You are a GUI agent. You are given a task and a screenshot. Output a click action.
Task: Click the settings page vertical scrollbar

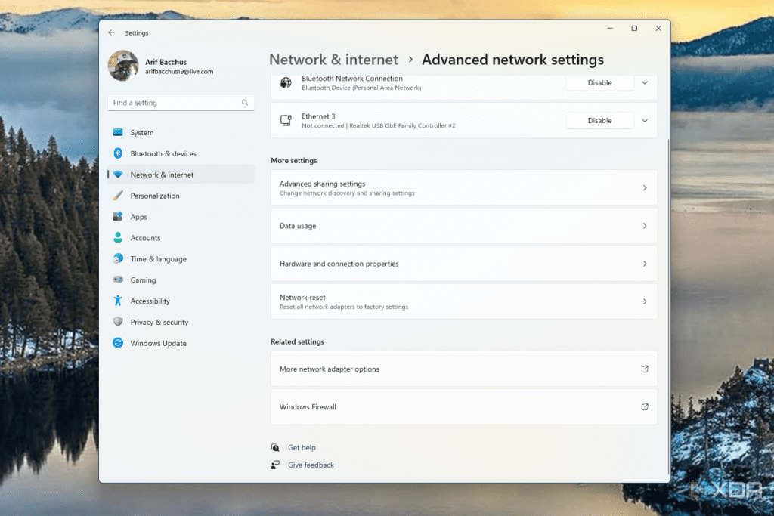click(x=668, y=306)
